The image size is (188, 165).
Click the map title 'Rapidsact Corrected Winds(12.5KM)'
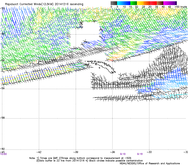pos(29,4)
